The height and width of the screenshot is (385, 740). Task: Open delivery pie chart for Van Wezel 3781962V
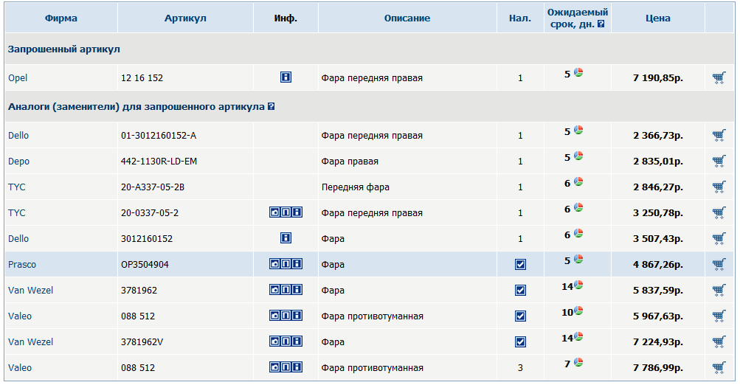tap(578, 337)
